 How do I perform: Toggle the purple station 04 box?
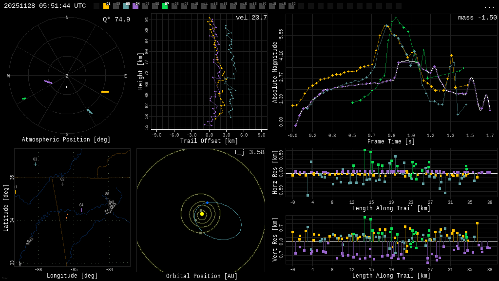point(135,6)
